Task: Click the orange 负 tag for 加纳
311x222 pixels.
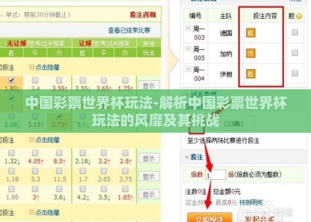Action: point(250,53)
